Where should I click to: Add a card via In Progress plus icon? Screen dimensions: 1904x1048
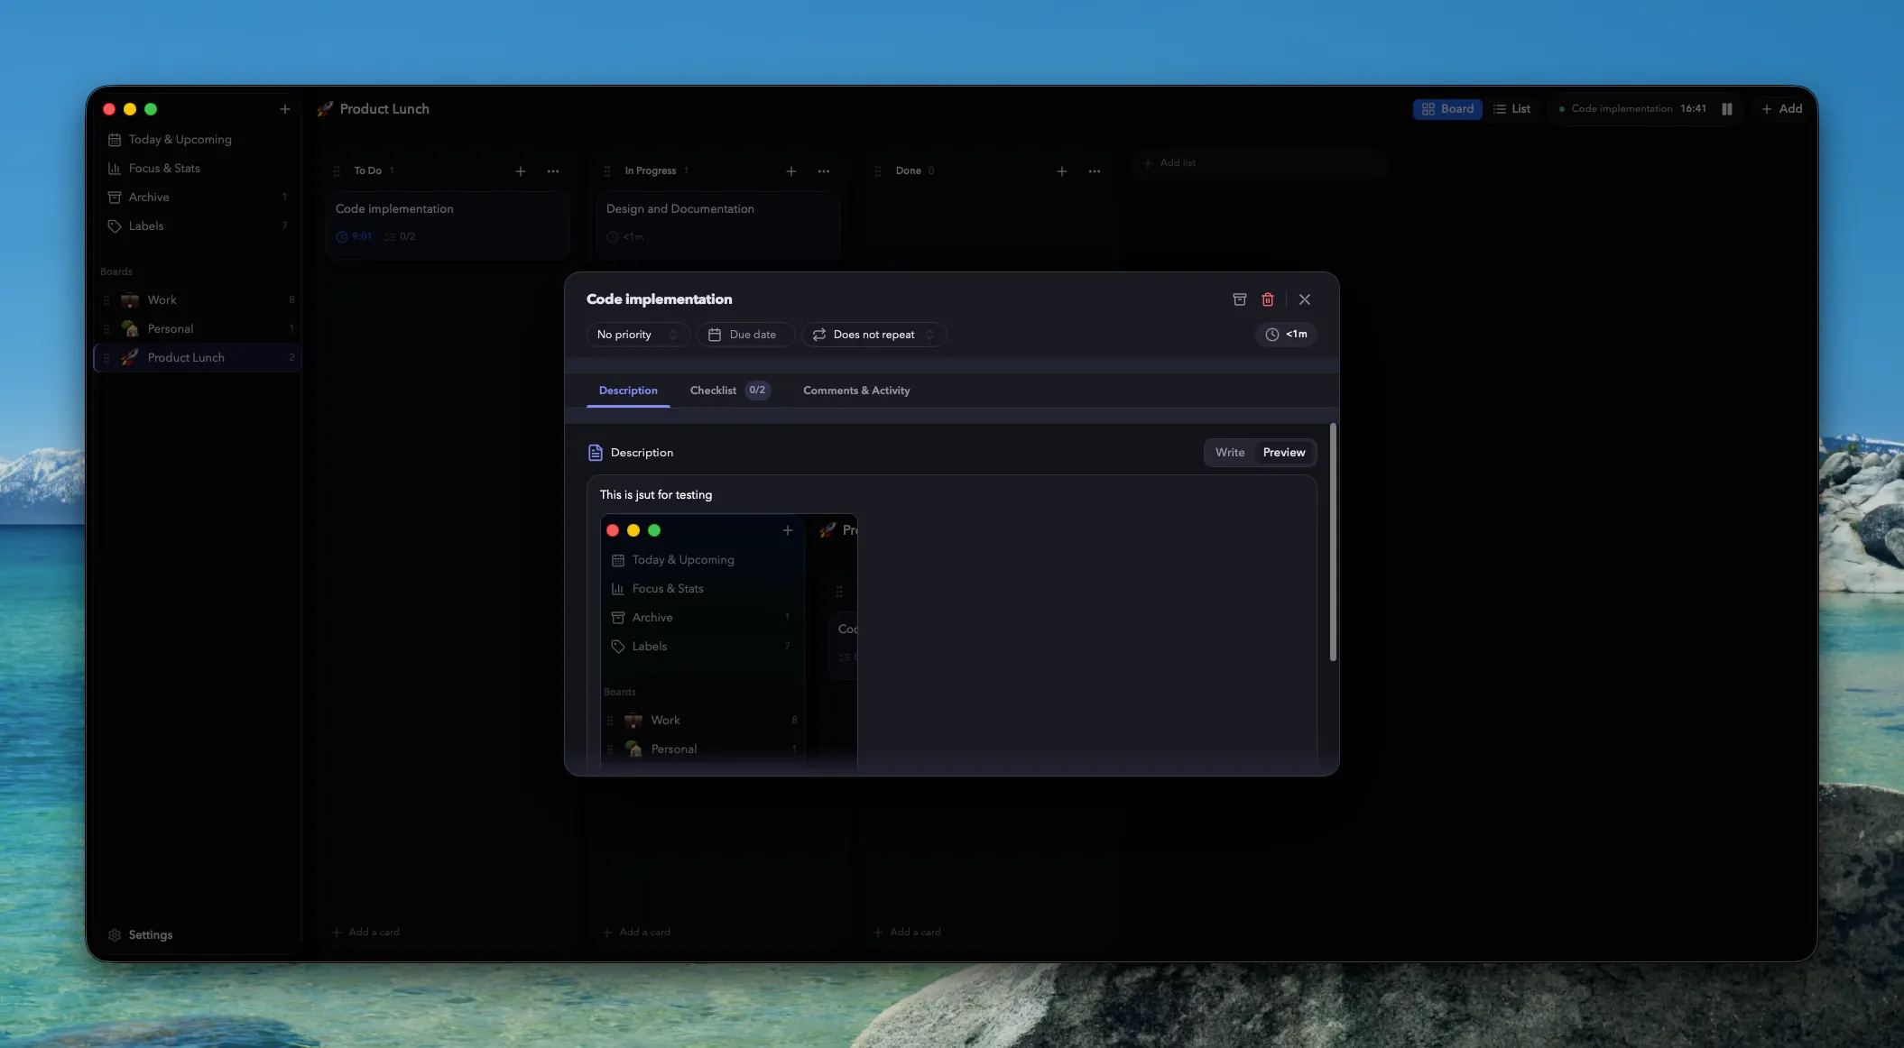point(791,171)
